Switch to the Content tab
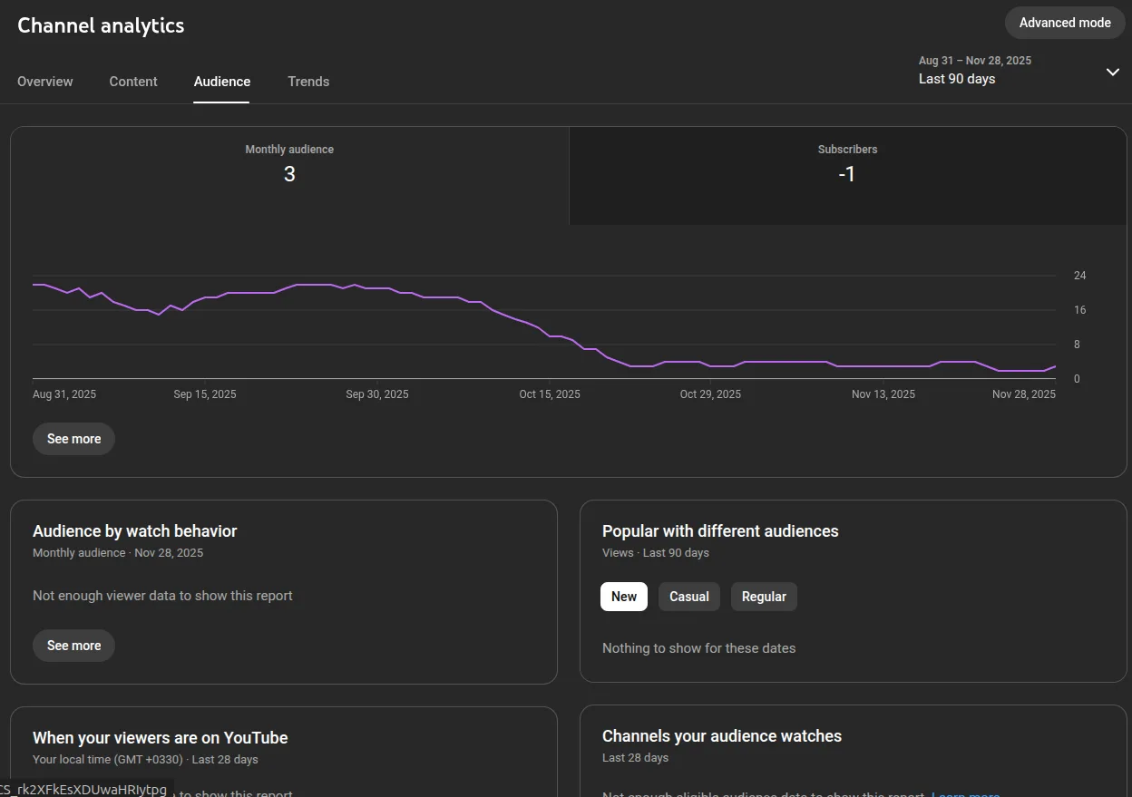This screenshot has height=797, width=1132. tap(133, 82)
